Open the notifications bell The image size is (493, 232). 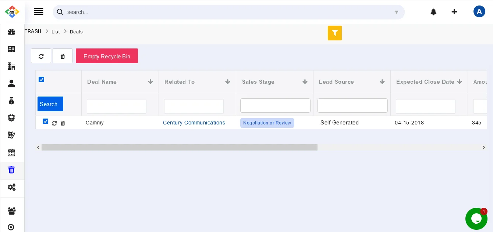[433, 12]
